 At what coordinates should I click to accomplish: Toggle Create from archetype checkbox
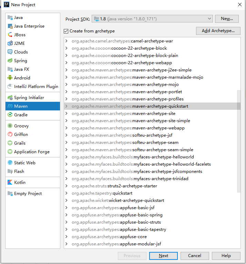coord(66,31)
